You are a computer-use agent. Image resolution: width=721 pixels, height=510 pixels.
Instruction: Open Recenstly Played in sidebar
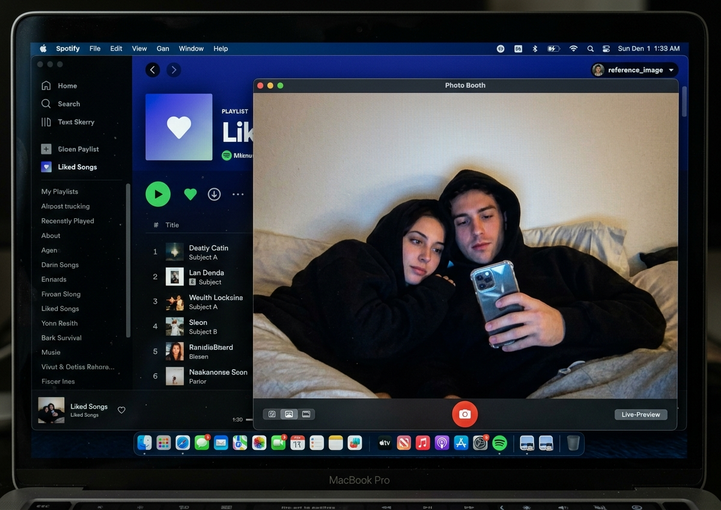click(x=67, y=221)
